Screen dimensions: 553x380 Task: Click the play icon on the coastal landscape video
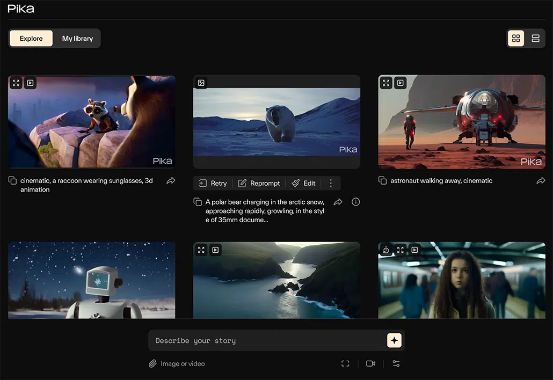tap(215, 250)
